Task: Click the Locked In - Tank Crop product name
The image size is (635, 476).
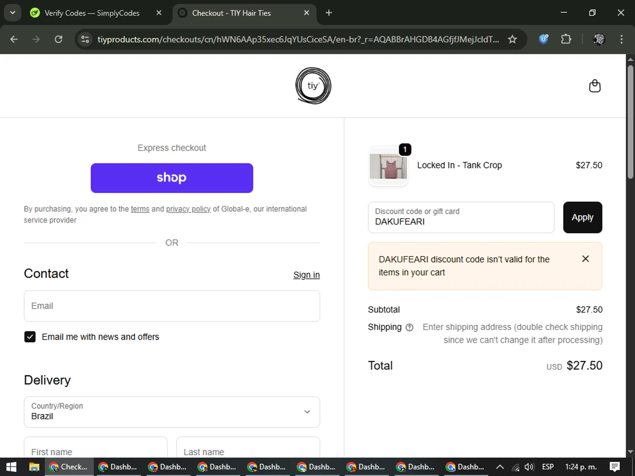Action: 460,165
